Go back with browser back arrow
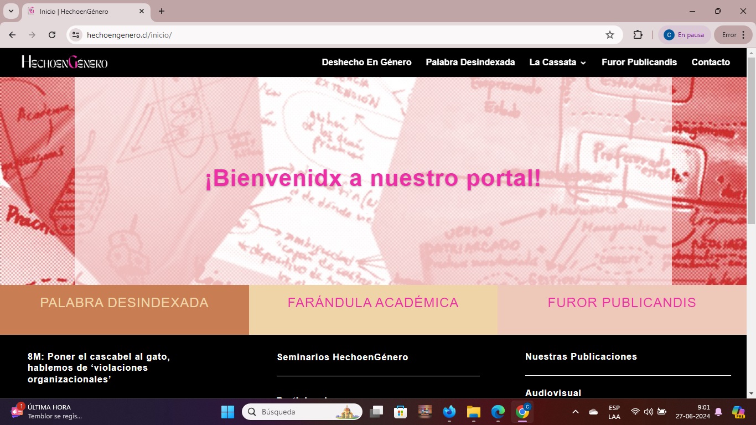The image size is (756, 425). tap(12, 35)
